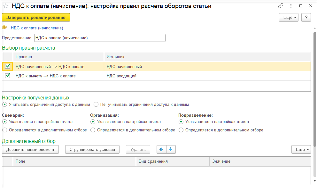The image size is (317, 188).
Task: Copy link to this form icon
Action: tap(281, 6)
